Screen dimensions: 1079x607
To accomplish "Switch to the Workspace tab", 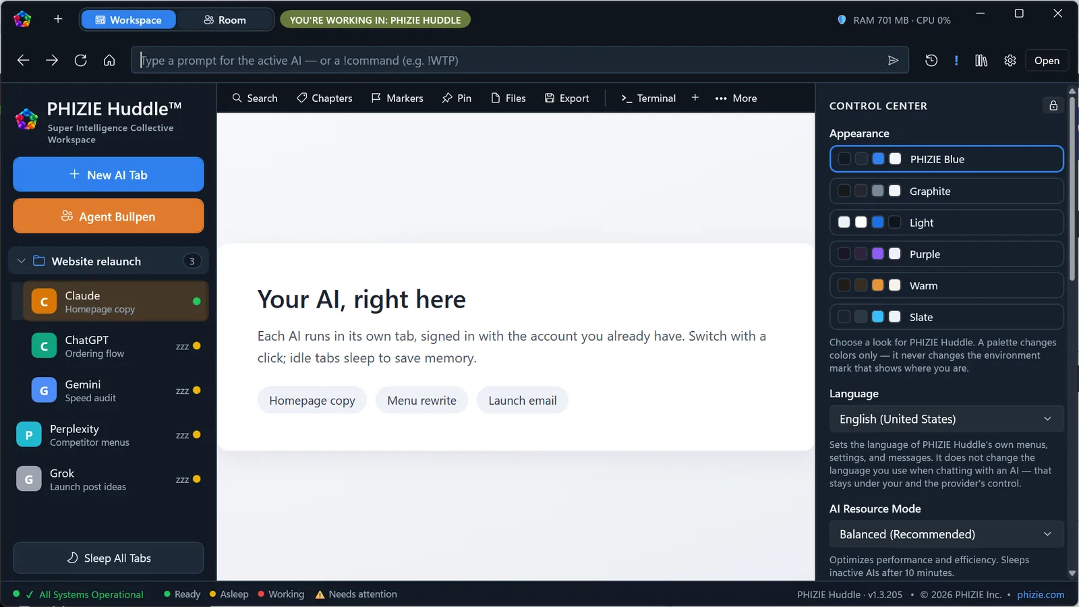I will coord(129,20).
